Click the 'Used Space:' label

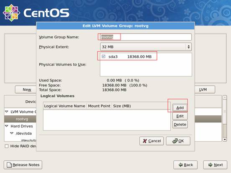[x=51, y=80]
